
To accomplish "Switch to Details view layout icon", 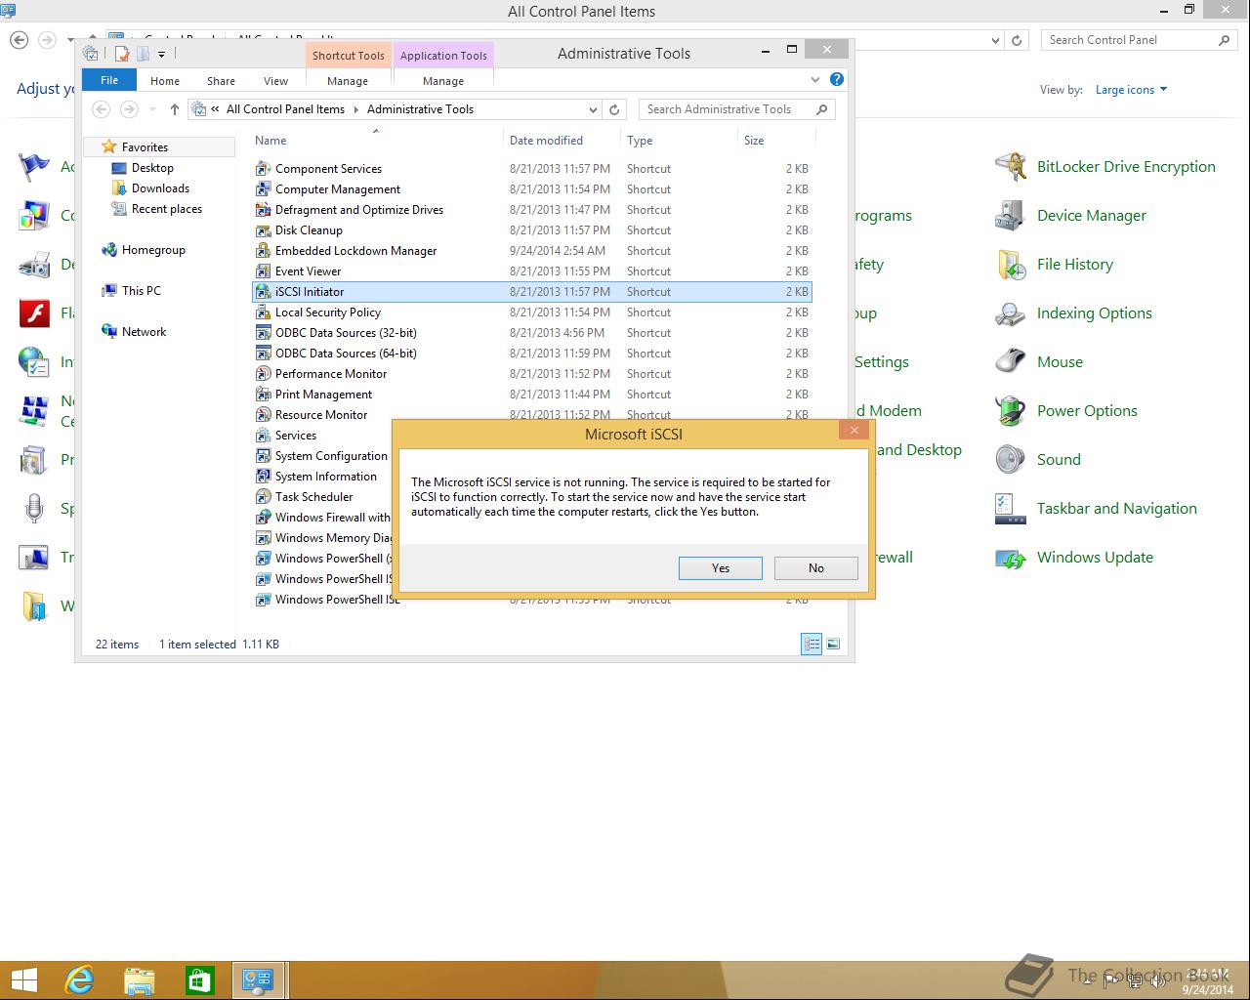I will tap(812, 644).
